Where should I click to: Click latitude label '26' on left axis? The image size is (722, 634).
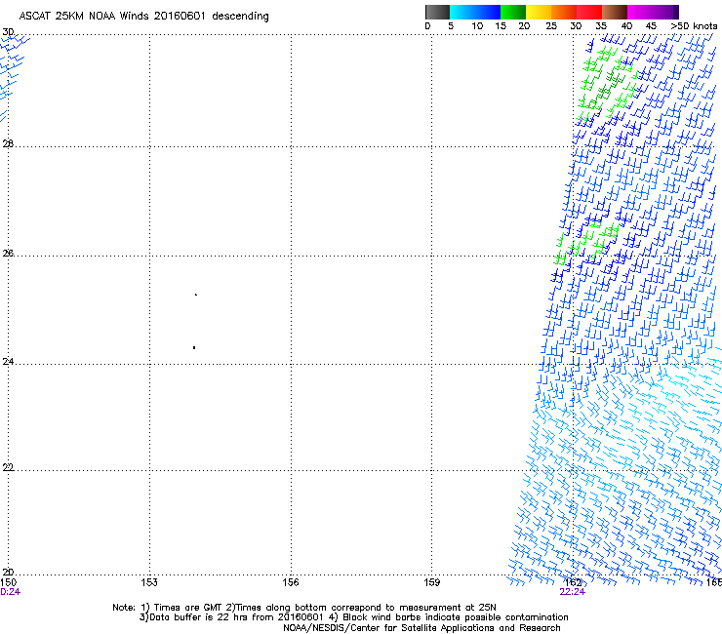click(x=8, y=253)
